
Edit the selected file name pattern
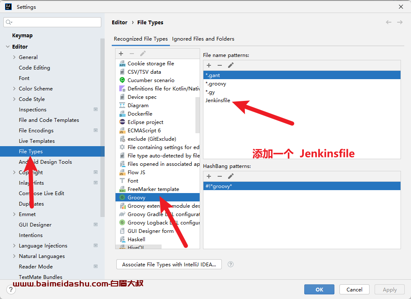231,65
